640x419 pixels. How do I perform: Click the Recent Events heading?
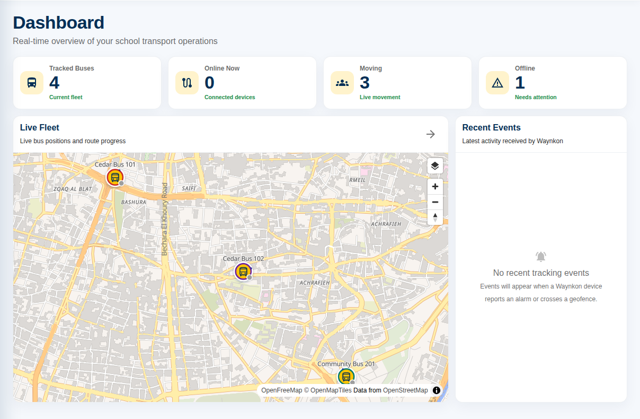click(x=492, y=128)
